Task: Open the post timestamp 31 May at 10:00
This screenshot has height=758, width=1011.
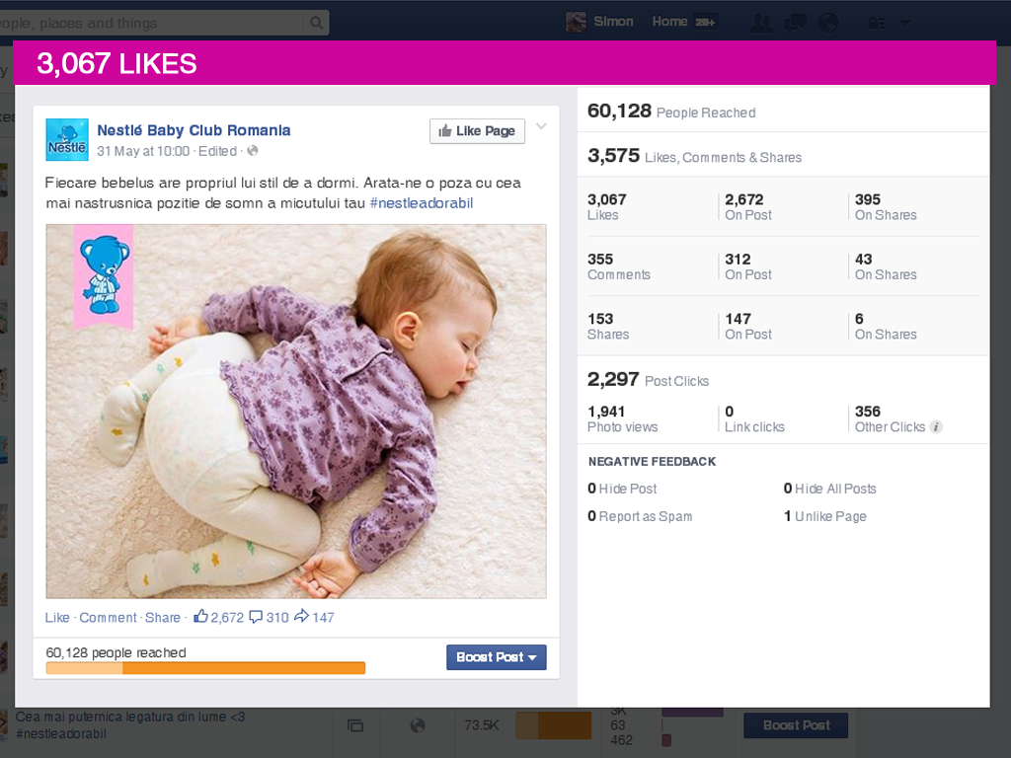Action: 143,151
